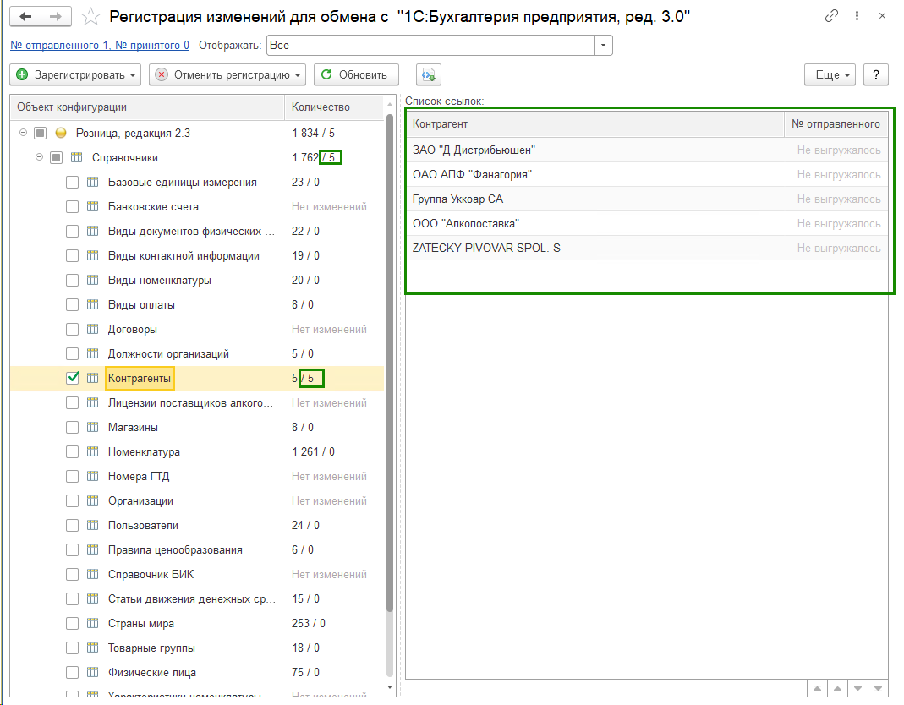The width and height of the screenshot is (904, 705).
Task: Sort by the № отправленного column header
Action: (836, 124)
